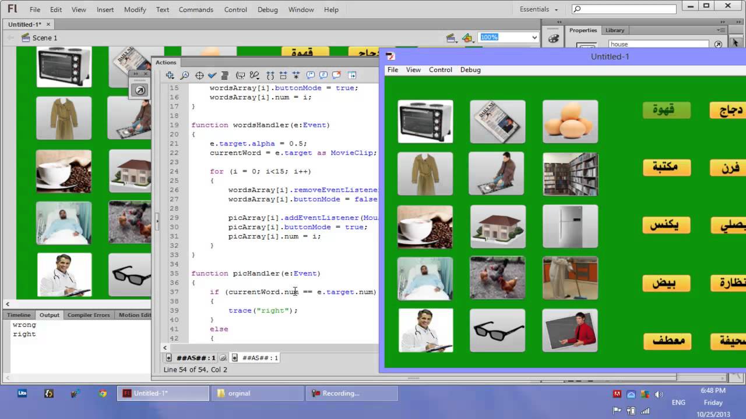Click the معطف word button
Screen dimensions: 746x419
[x=667, y=341]
